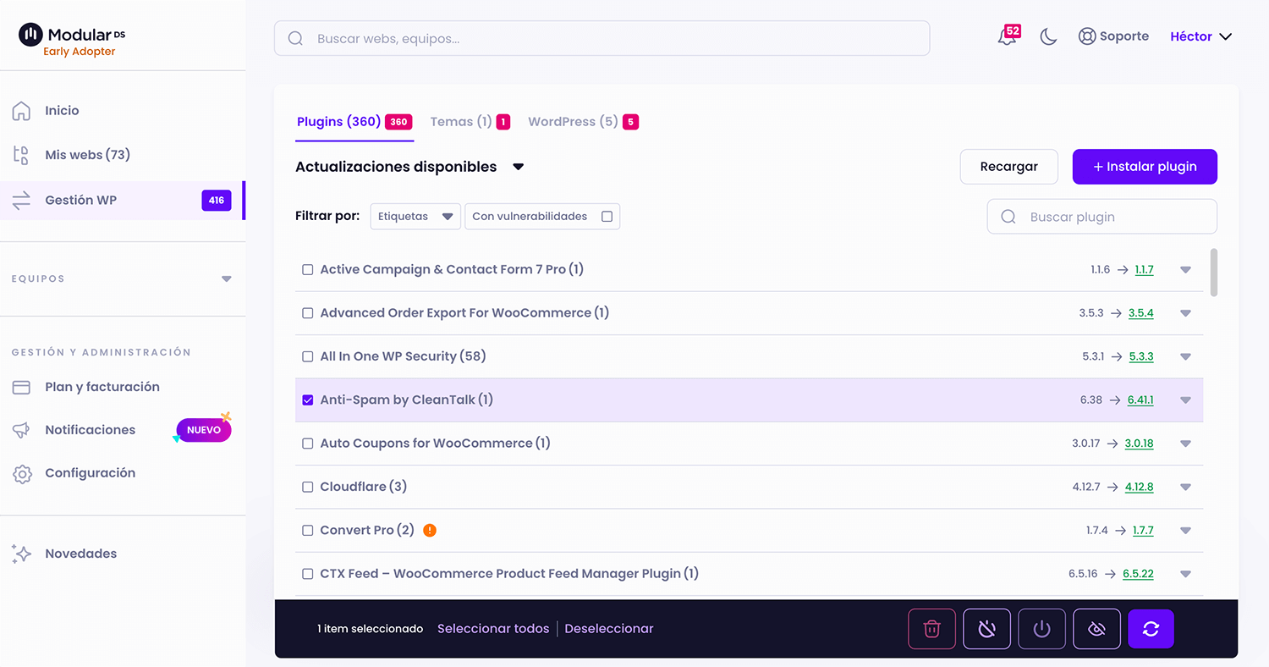Uncheck the Anti-Spam by CleanTalk checkbox

click(x=308, y=400)
